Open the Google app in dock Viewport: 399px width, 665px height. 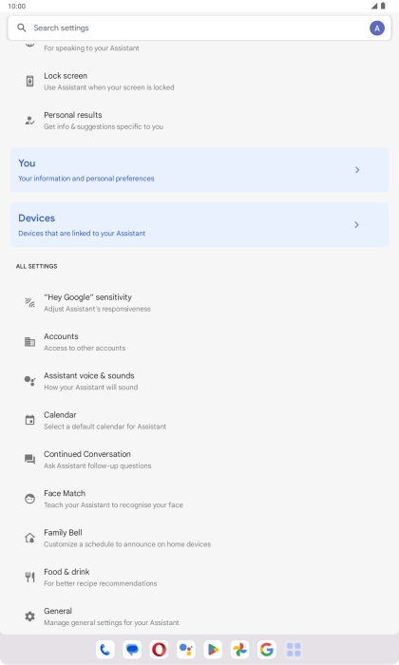pos(266,649)
